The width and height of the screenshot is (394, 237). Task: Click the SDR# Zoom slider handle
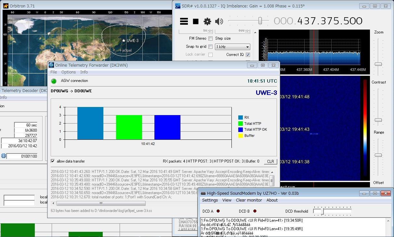(x=378, y=64)
